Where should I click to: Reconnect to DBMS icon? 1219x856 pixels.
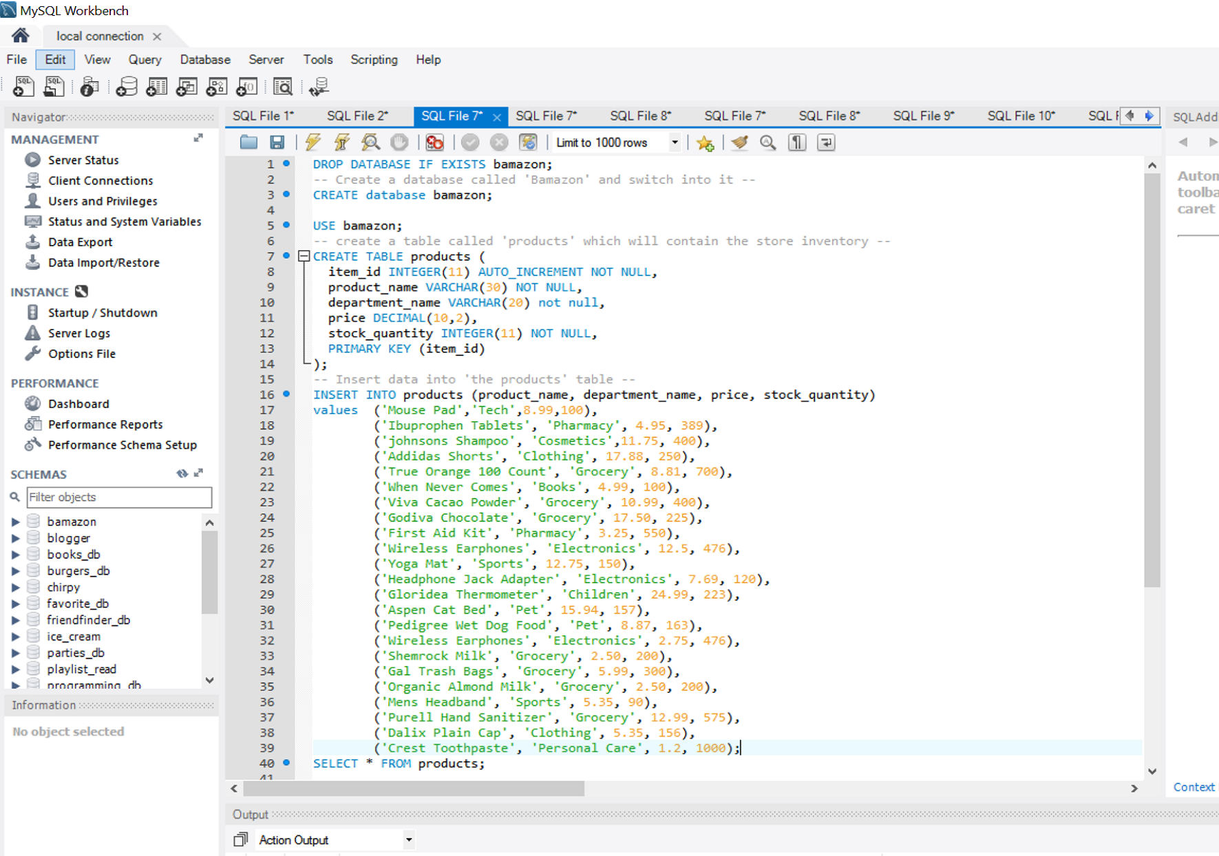pyautogui.click(x=319, y=86)
